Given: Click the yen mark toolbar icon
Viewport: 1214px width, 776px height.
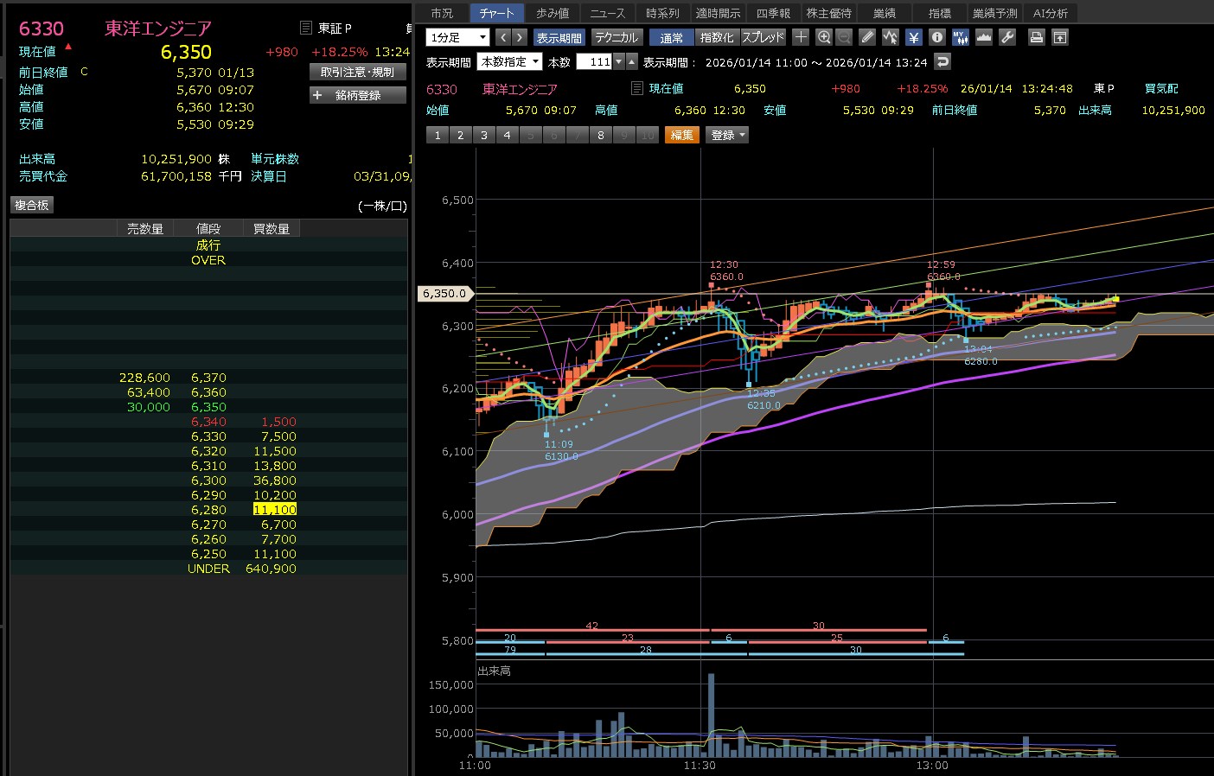Looking at the screenshot, I should 914,37.
